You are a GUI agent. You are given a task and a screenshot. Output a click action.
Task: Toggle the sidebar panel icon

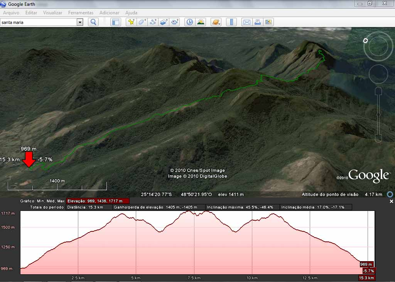click(x=116, y=22)
